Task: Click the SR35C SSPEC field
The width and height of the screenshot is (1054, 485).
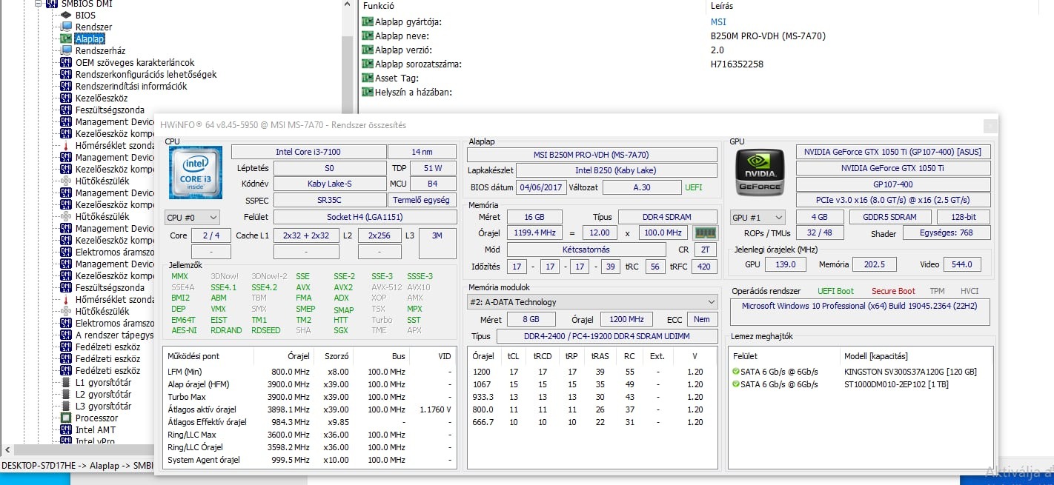Action: (x=329, y=200)
